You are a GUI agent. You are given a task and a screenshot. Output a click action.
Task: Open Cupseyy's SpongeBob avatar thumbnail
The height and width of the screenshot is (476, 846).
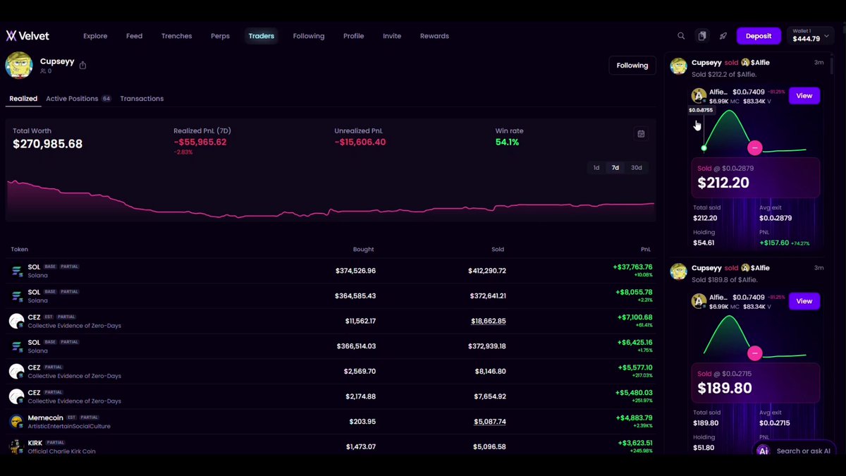19,66
